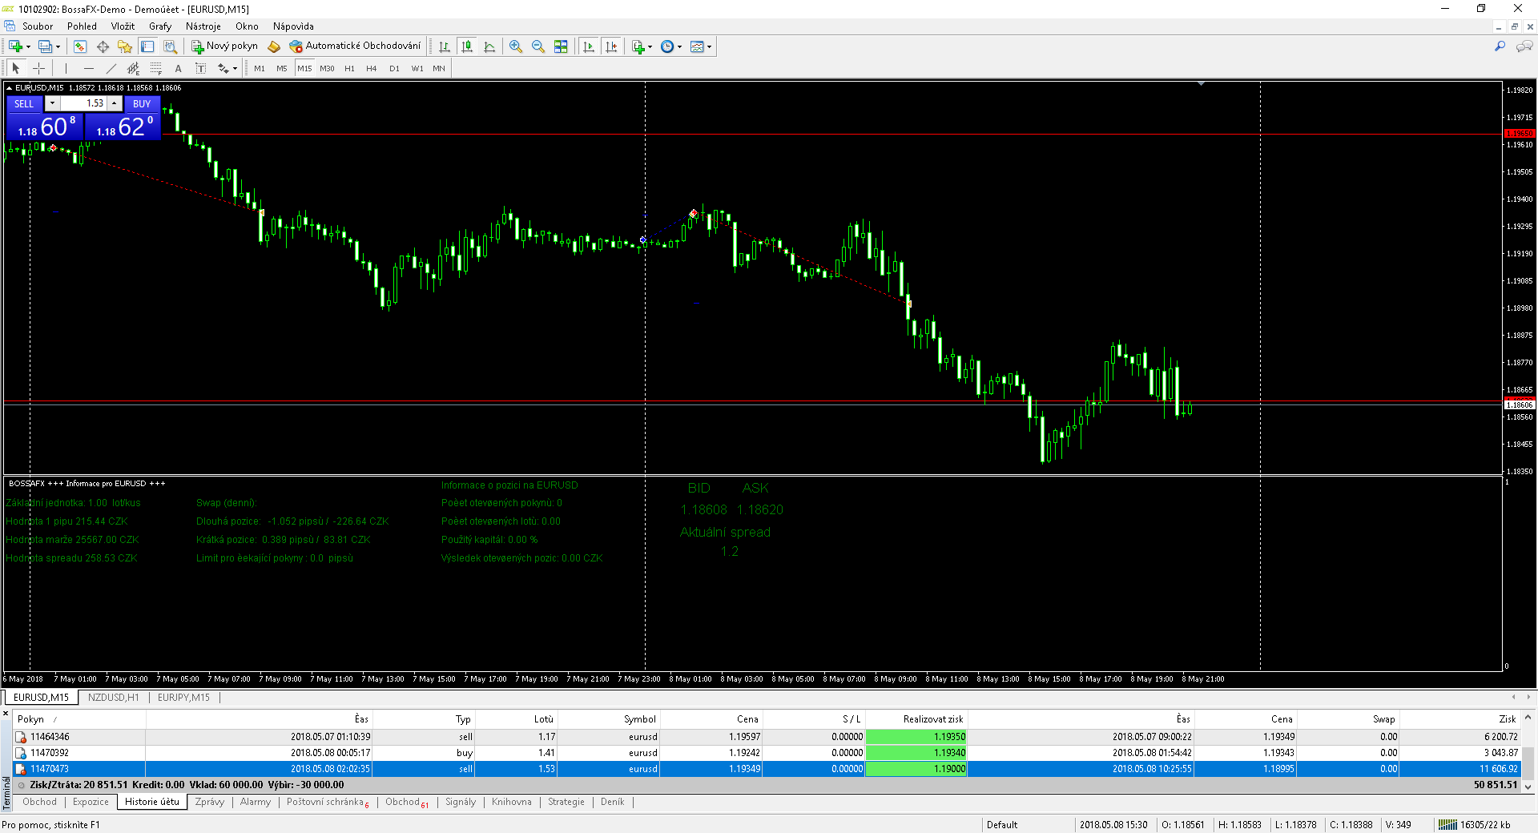Viewport: 1538px width, 833px height.
Task: Expand the Periods dropdown arrow
Action: tap(679, 46)
